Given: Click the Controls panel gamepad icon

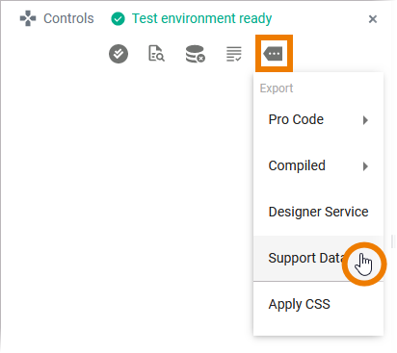Looking at the screenshot, I should (x=28, y=18).
